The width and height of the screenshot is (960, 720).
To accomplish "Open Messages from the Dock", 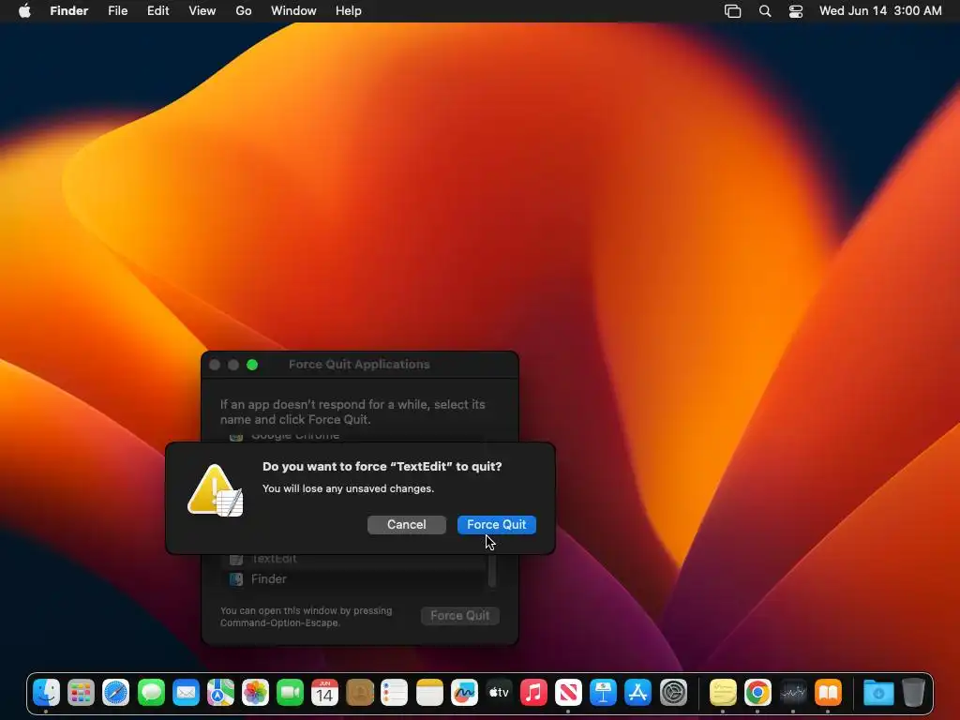I will tap(151, 693).
